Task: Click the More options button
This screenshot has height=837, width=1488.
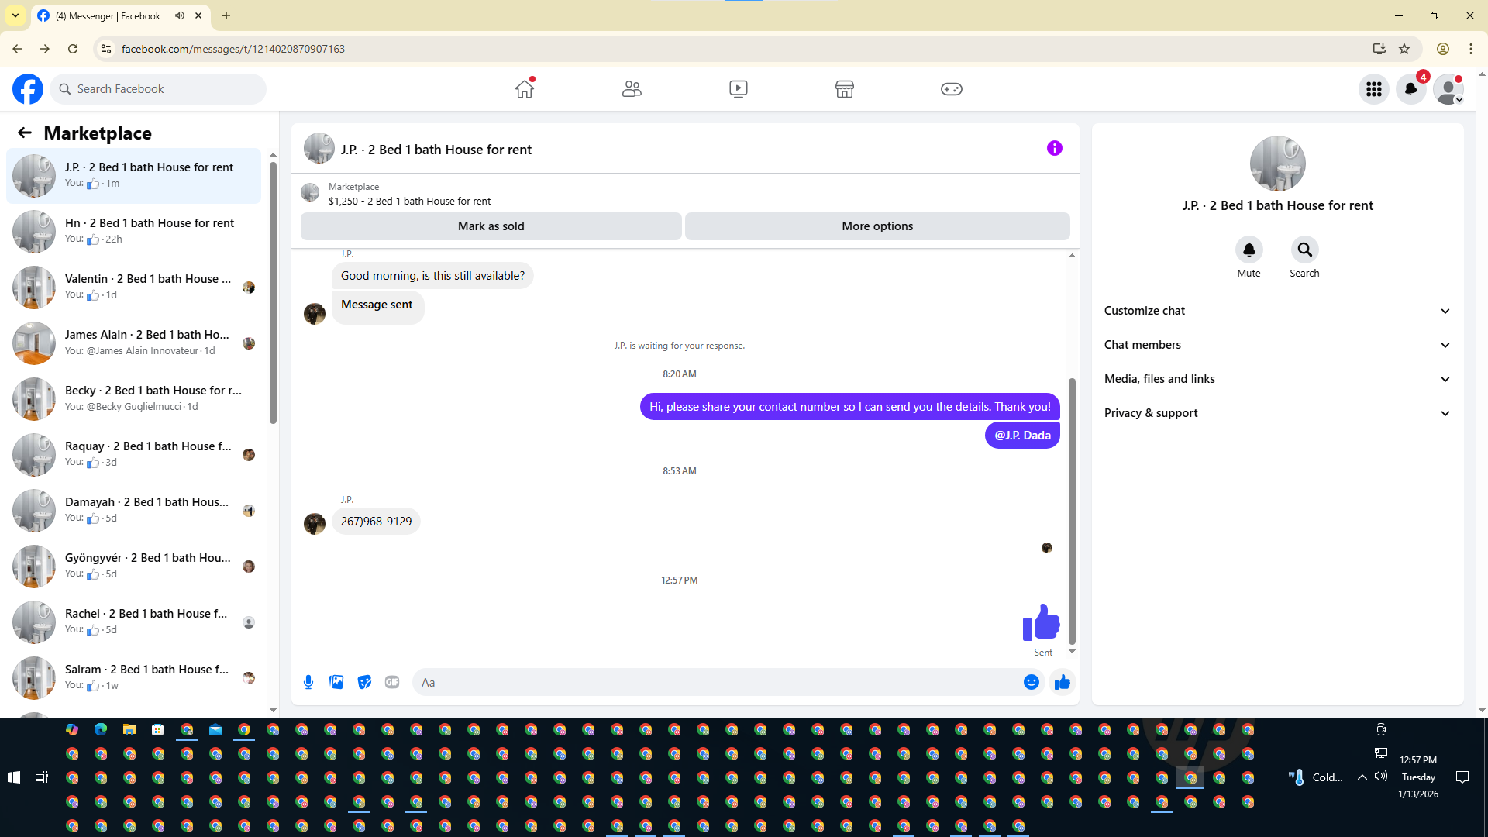Action: [877, 226]
